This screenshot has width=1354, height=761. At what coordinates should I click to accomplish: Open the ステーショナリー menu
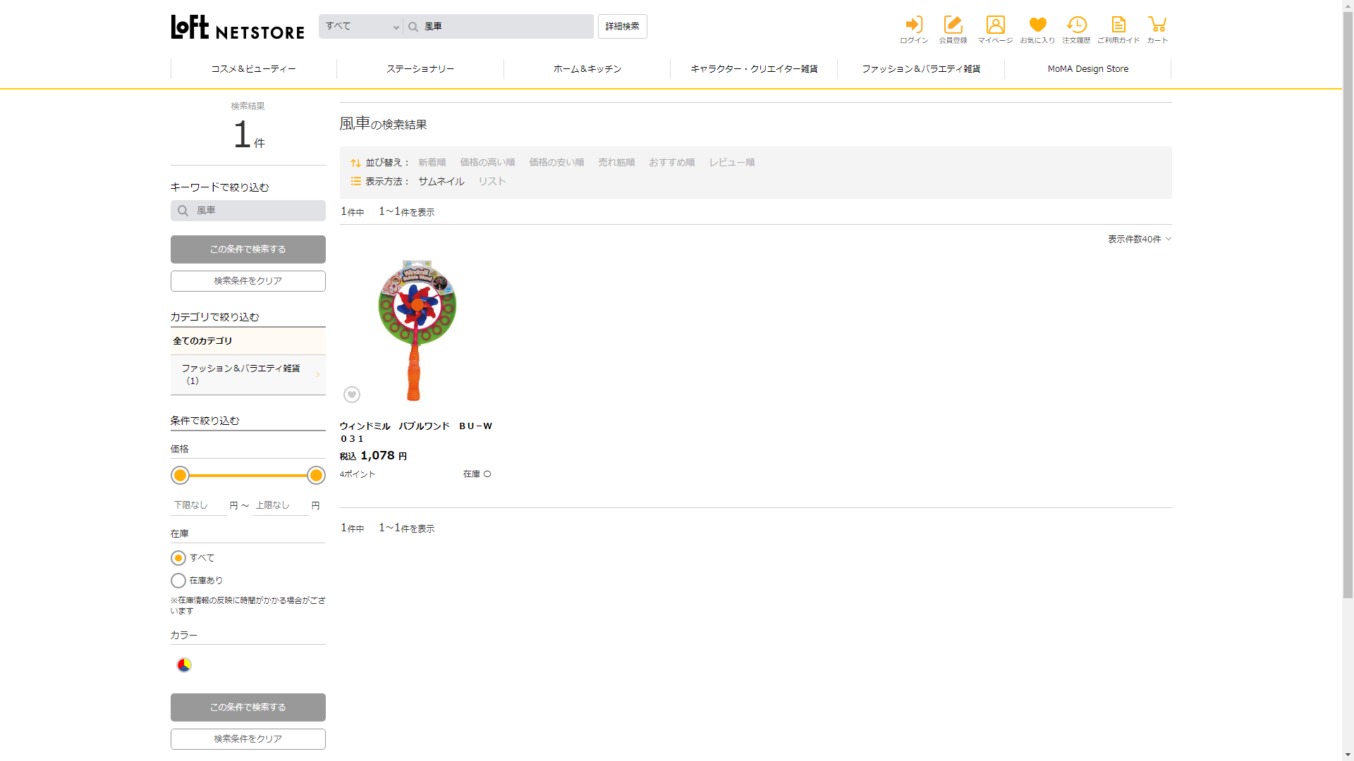pos(420,69)
